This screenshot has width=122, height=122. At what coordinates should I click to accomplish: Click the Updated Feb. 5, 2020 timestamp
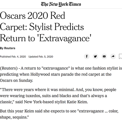click(41, 57)
